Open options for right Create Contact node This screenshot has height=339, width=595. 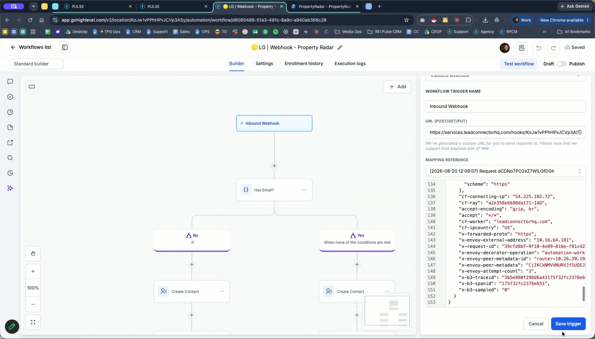click(x=387, y=291)
